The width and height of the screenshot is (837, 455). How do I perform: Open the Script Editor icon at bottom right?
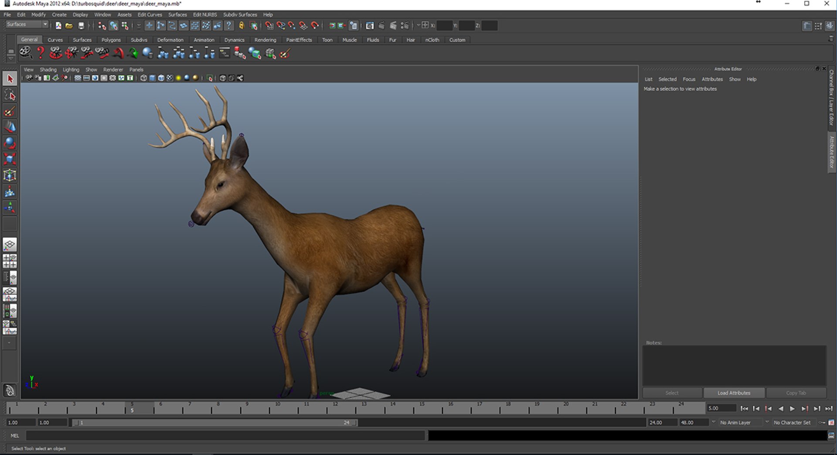click(x=831, y=435)
